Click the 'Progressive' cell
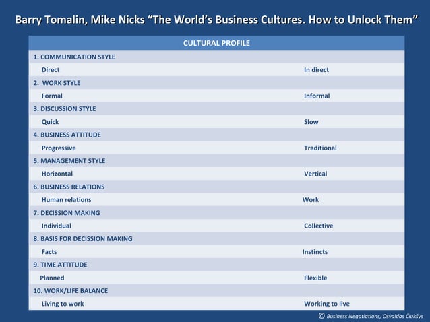The height and width of the screenshot is (322, 430). 59,148
